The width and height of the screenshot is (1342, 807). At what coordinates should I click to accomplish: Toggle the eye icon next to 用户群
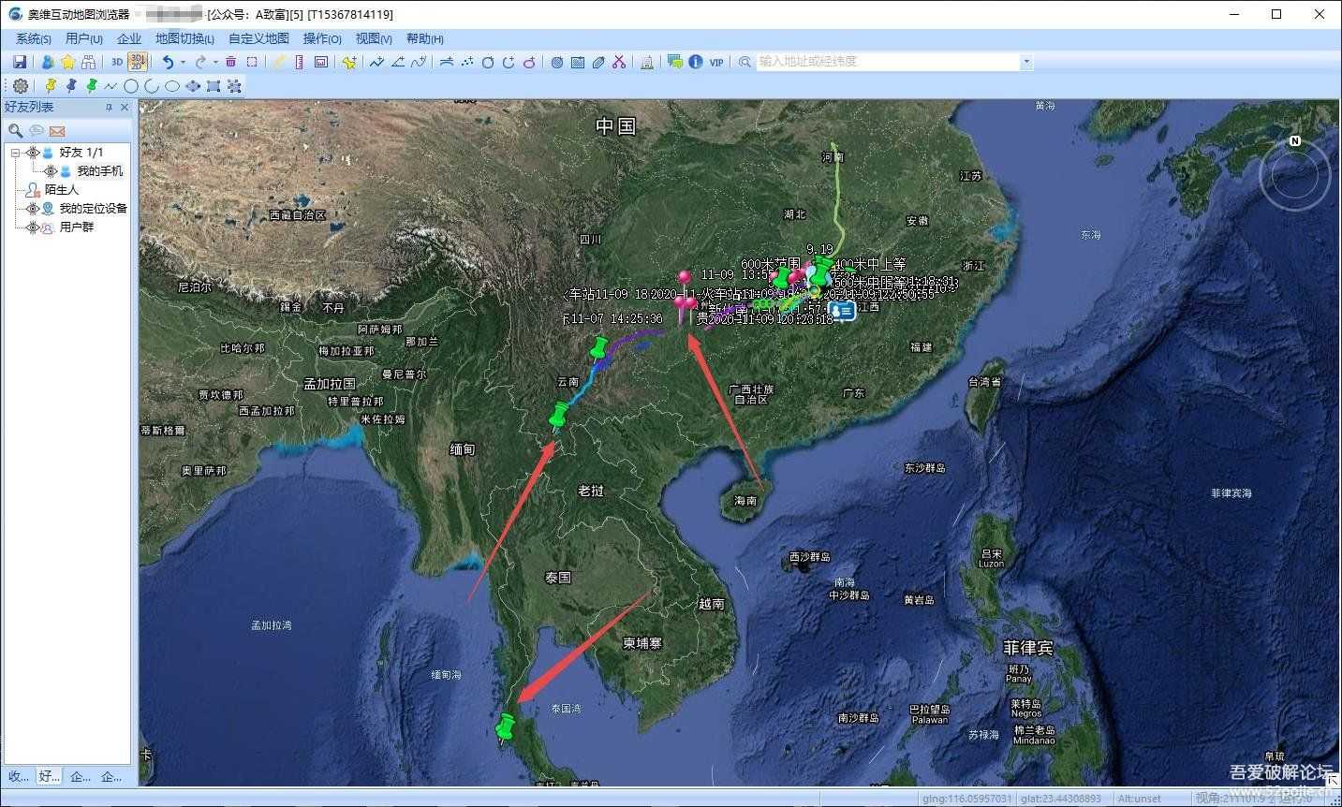tap(33, 227)
